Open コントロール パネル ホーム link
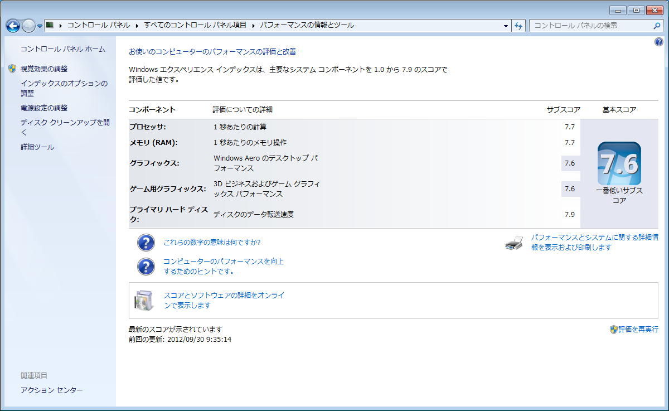 pos(63,49)
